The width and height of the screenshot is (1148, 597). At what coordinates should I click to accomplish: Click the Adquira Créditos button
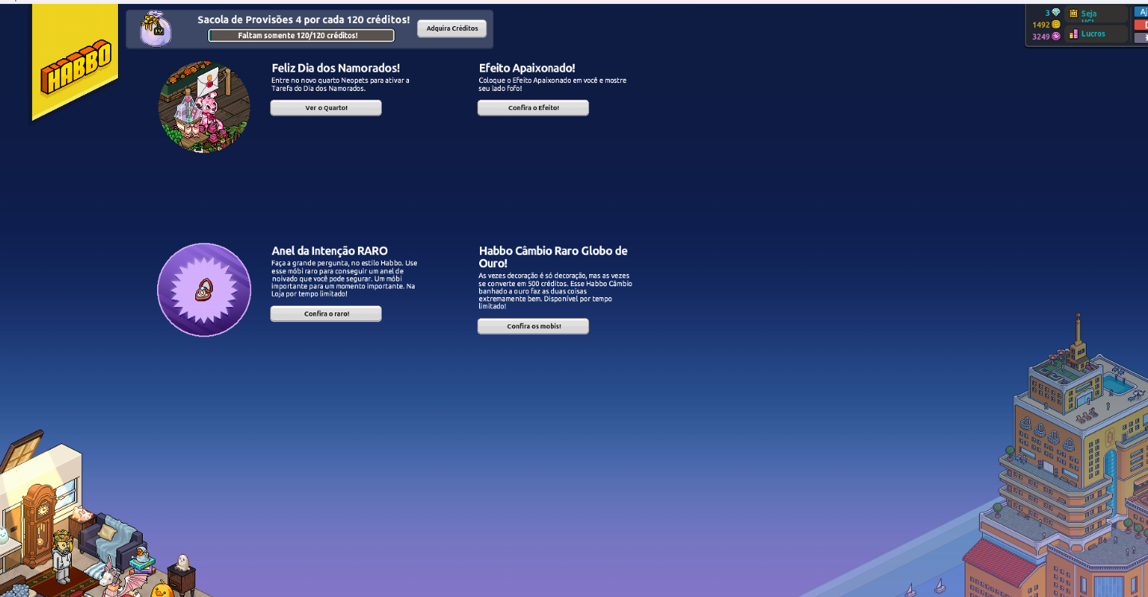pyautogui.click(x=452, y=29)
